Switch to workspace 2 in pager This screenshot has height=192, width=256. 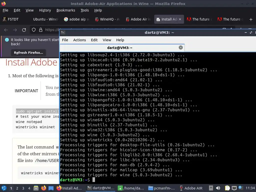tap(17, 188)
